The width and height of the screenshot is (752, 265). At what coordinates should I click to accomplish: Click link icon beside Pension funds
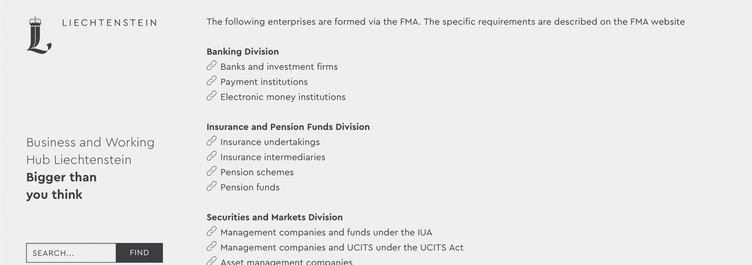[212, 187]
